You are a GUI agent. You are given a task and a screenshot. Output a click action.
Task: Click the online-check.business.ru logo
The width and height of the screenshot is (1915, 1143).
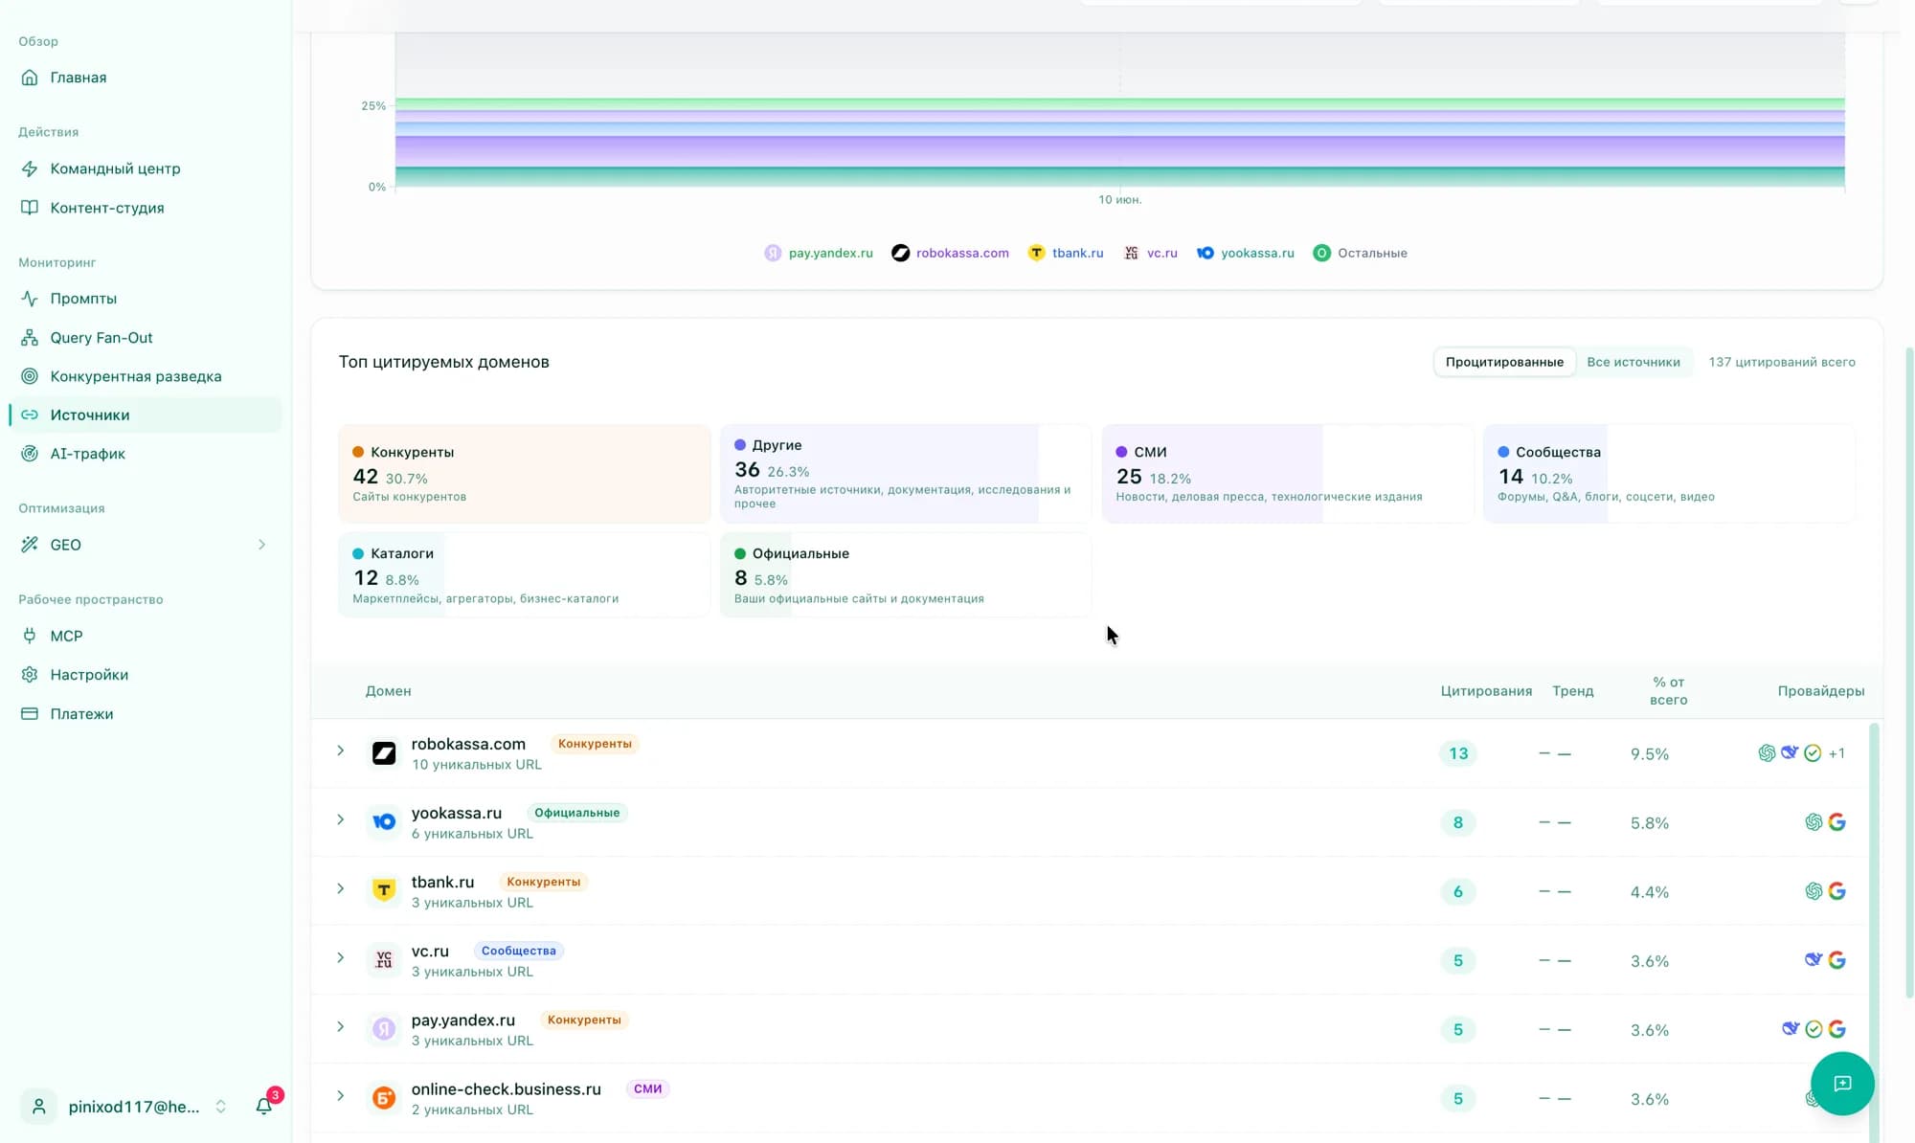tap(384, 1098)
